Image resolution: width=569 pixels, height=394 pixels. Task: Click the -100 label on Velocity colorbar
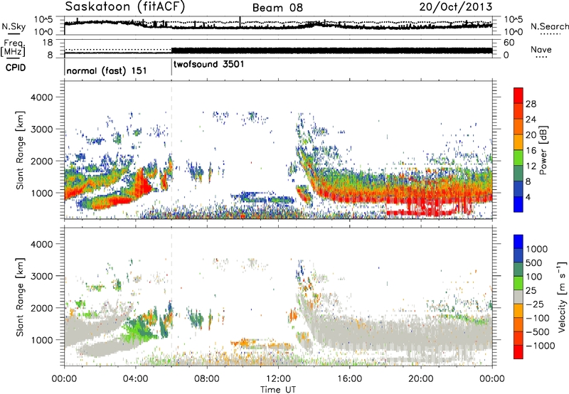click(x=538, y=318)
